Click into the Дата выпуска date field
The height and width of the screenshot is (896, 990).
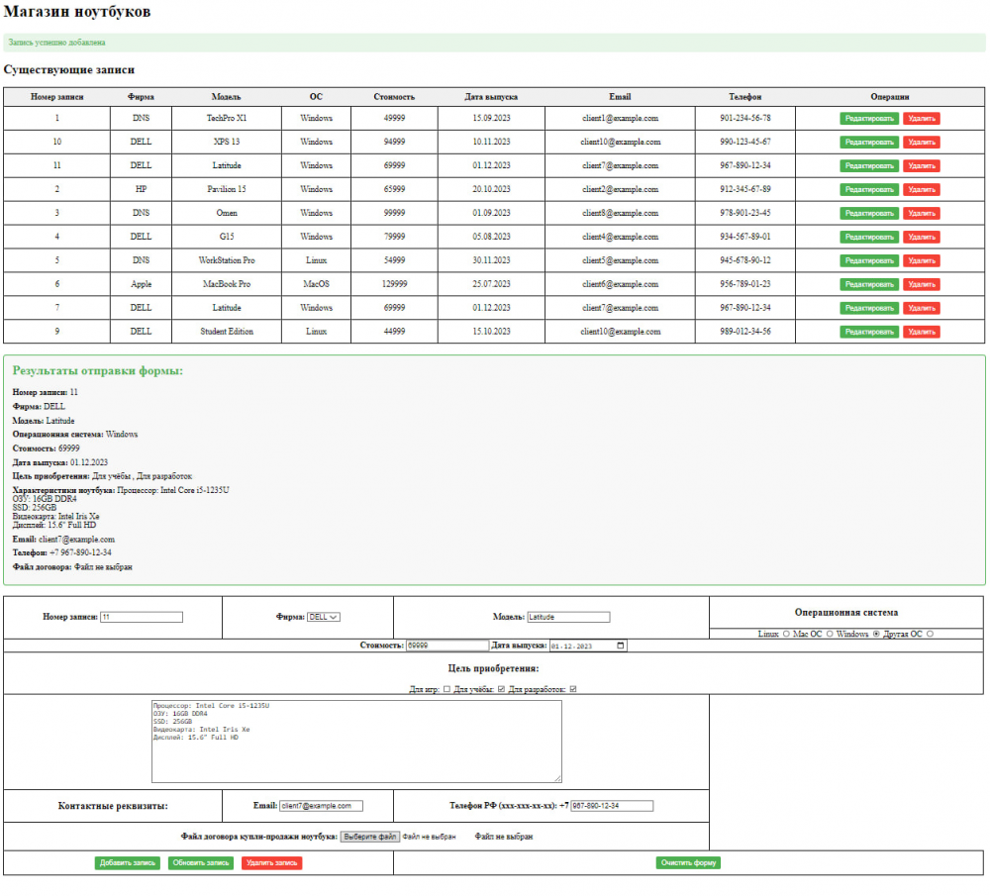click(x=588, y=646)
